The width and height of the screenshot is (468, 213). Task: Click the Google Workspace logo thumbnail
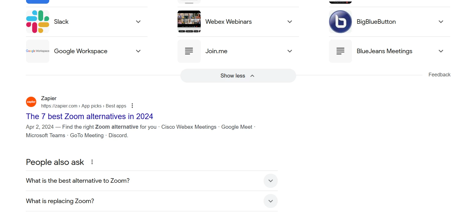[38, 51]
